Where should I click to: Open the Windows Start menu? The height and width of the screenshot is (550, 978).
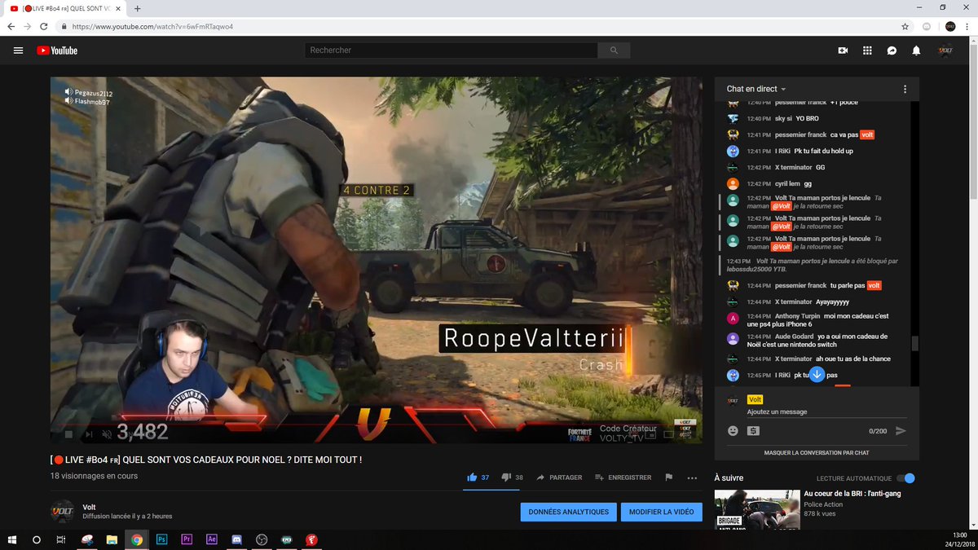(x=12, y=539)
